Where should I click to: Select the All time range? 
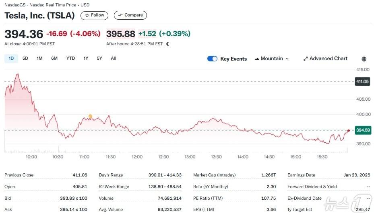pyautogui.click(x=114, y=58)
